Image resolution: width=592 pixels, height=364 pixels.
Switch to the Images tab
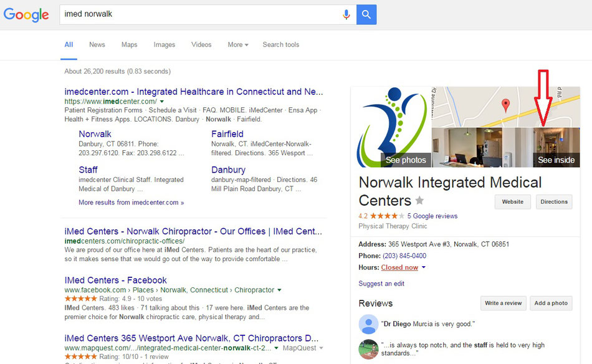[x=165, y=44]
